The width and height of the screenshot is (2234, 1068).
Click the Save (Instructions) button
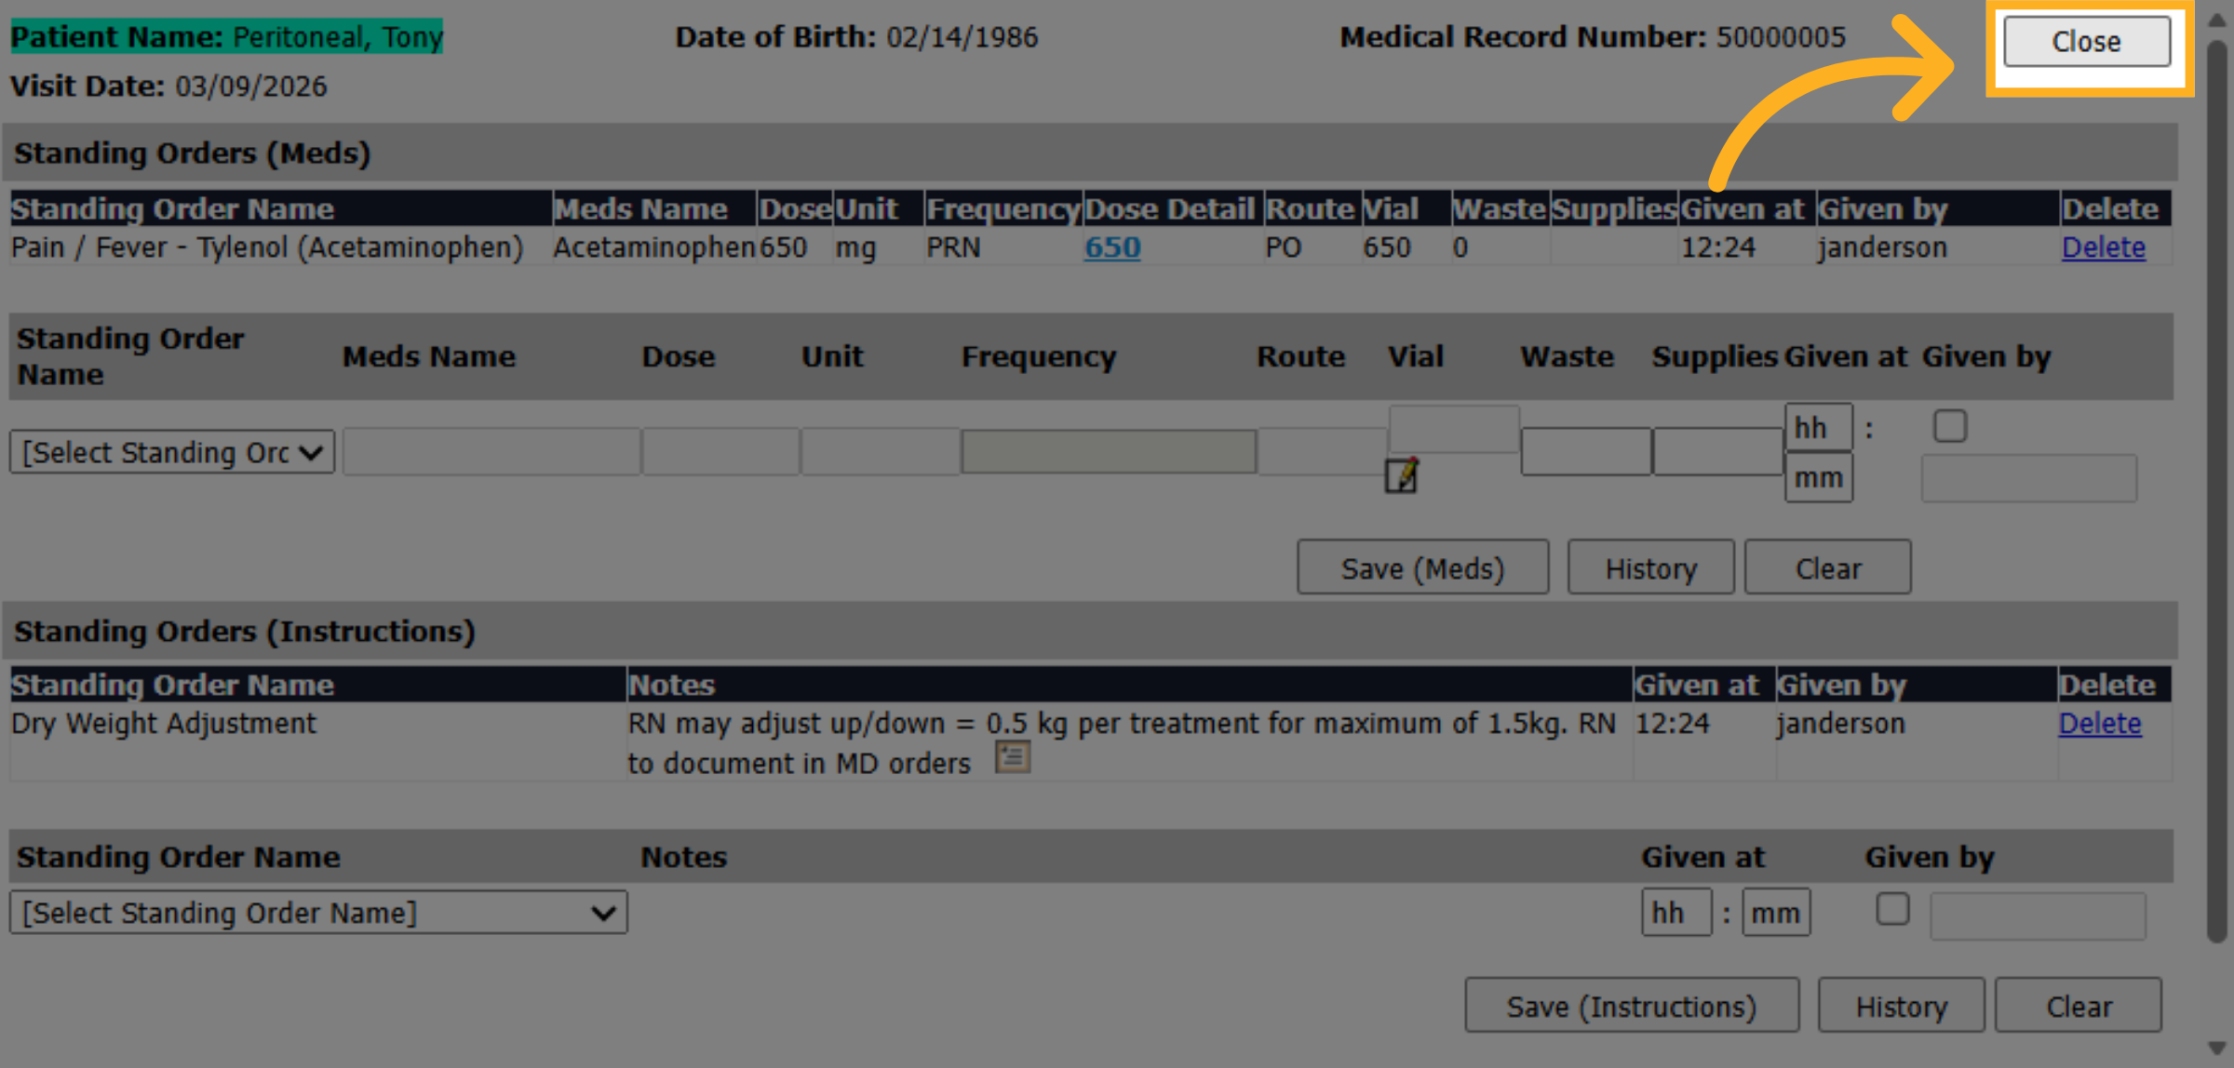coord(1631,1006)
